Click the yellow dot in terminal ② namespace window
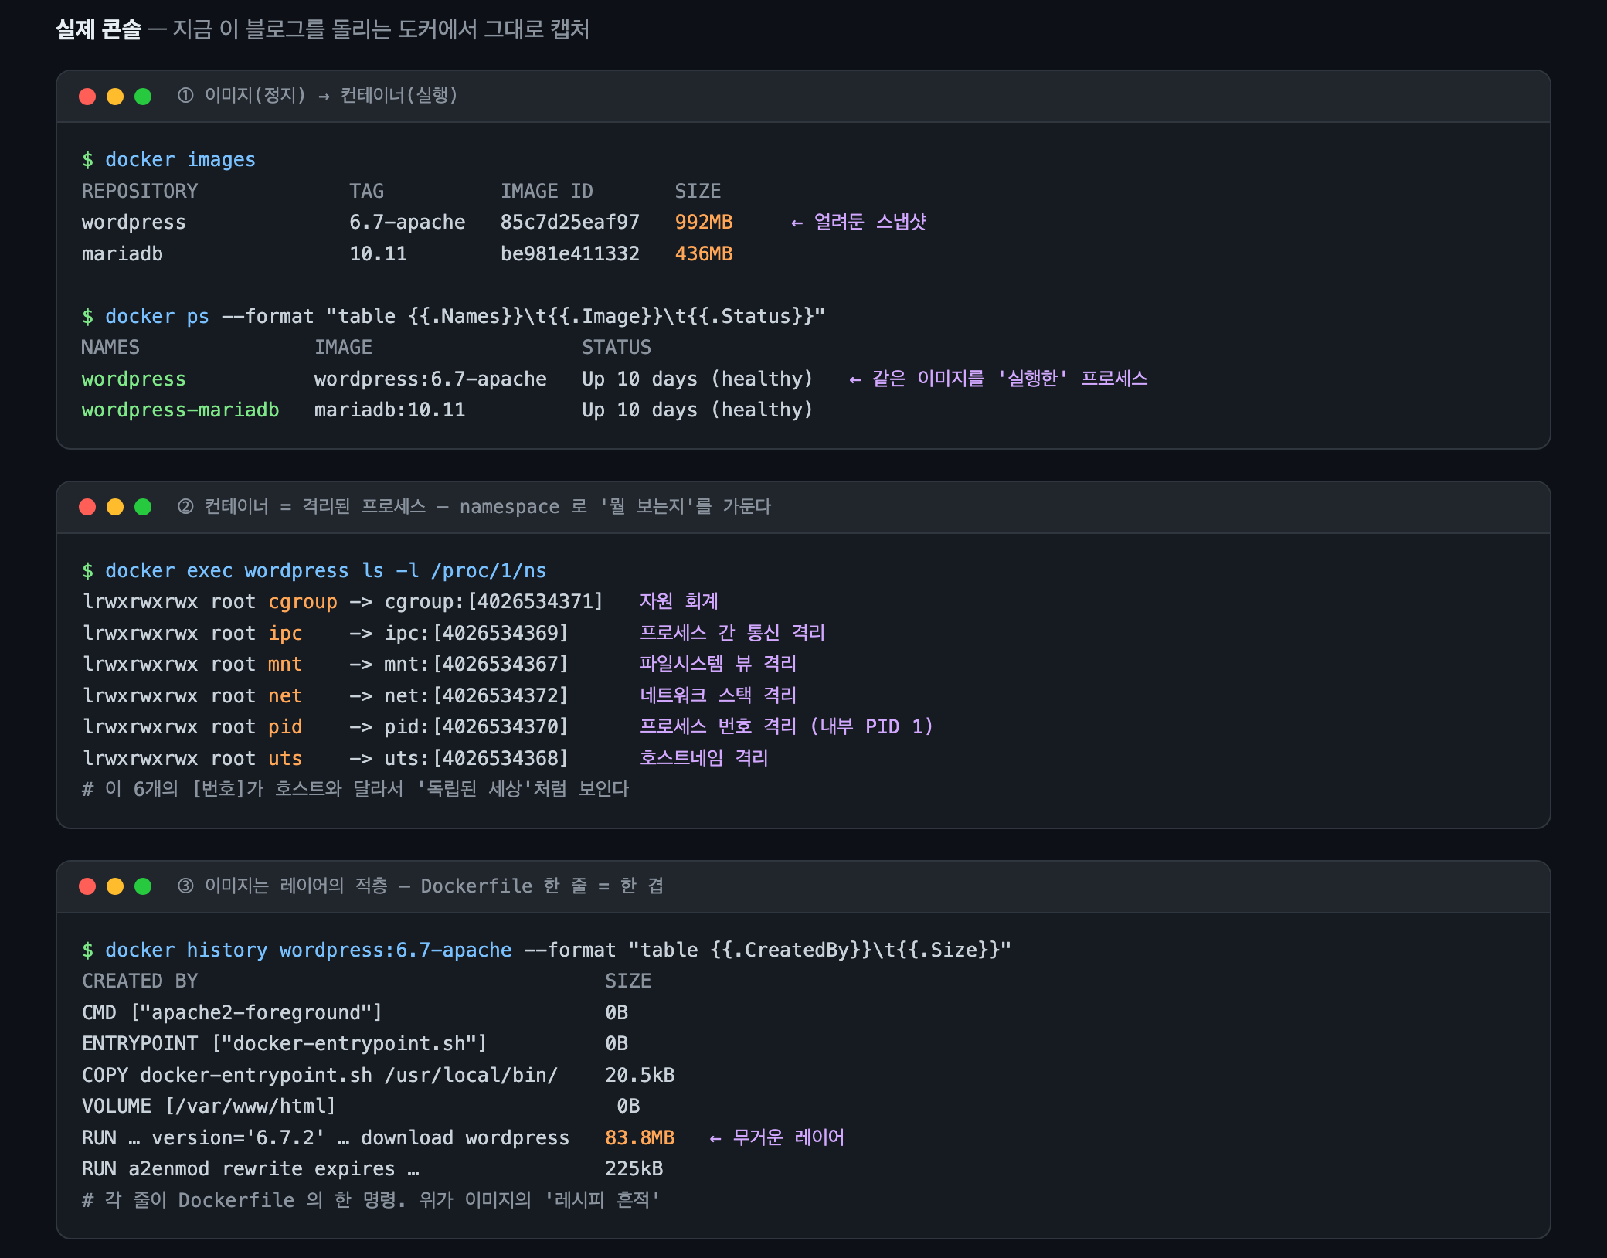This screenshot has width=1607, height=1258. click(115, 507)
